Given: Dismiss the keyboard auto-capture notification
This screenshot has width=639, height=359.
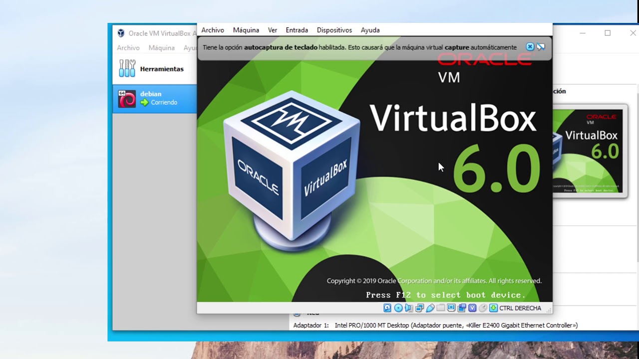Looking at the screenshot, I should [530, 47].
